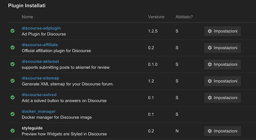The image size is (256, 140).
Task: Open the discourse-adplugin link
Action: pos(41,28)
